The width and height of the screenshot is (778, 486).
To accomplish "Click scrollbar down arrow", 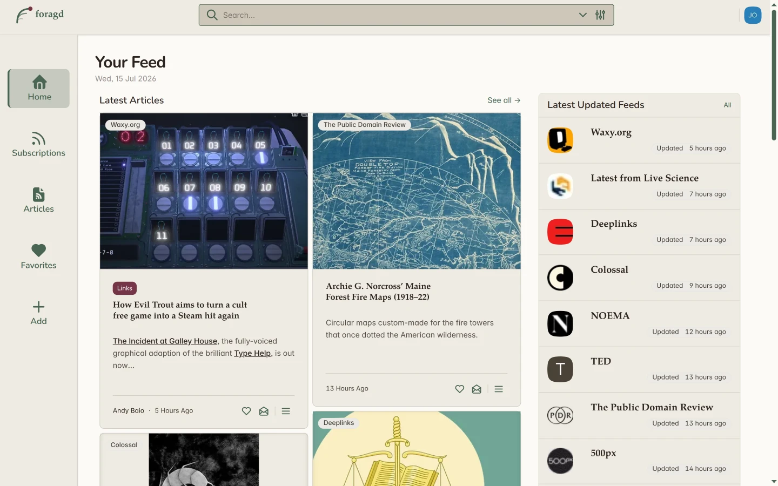I will point(774,481).
